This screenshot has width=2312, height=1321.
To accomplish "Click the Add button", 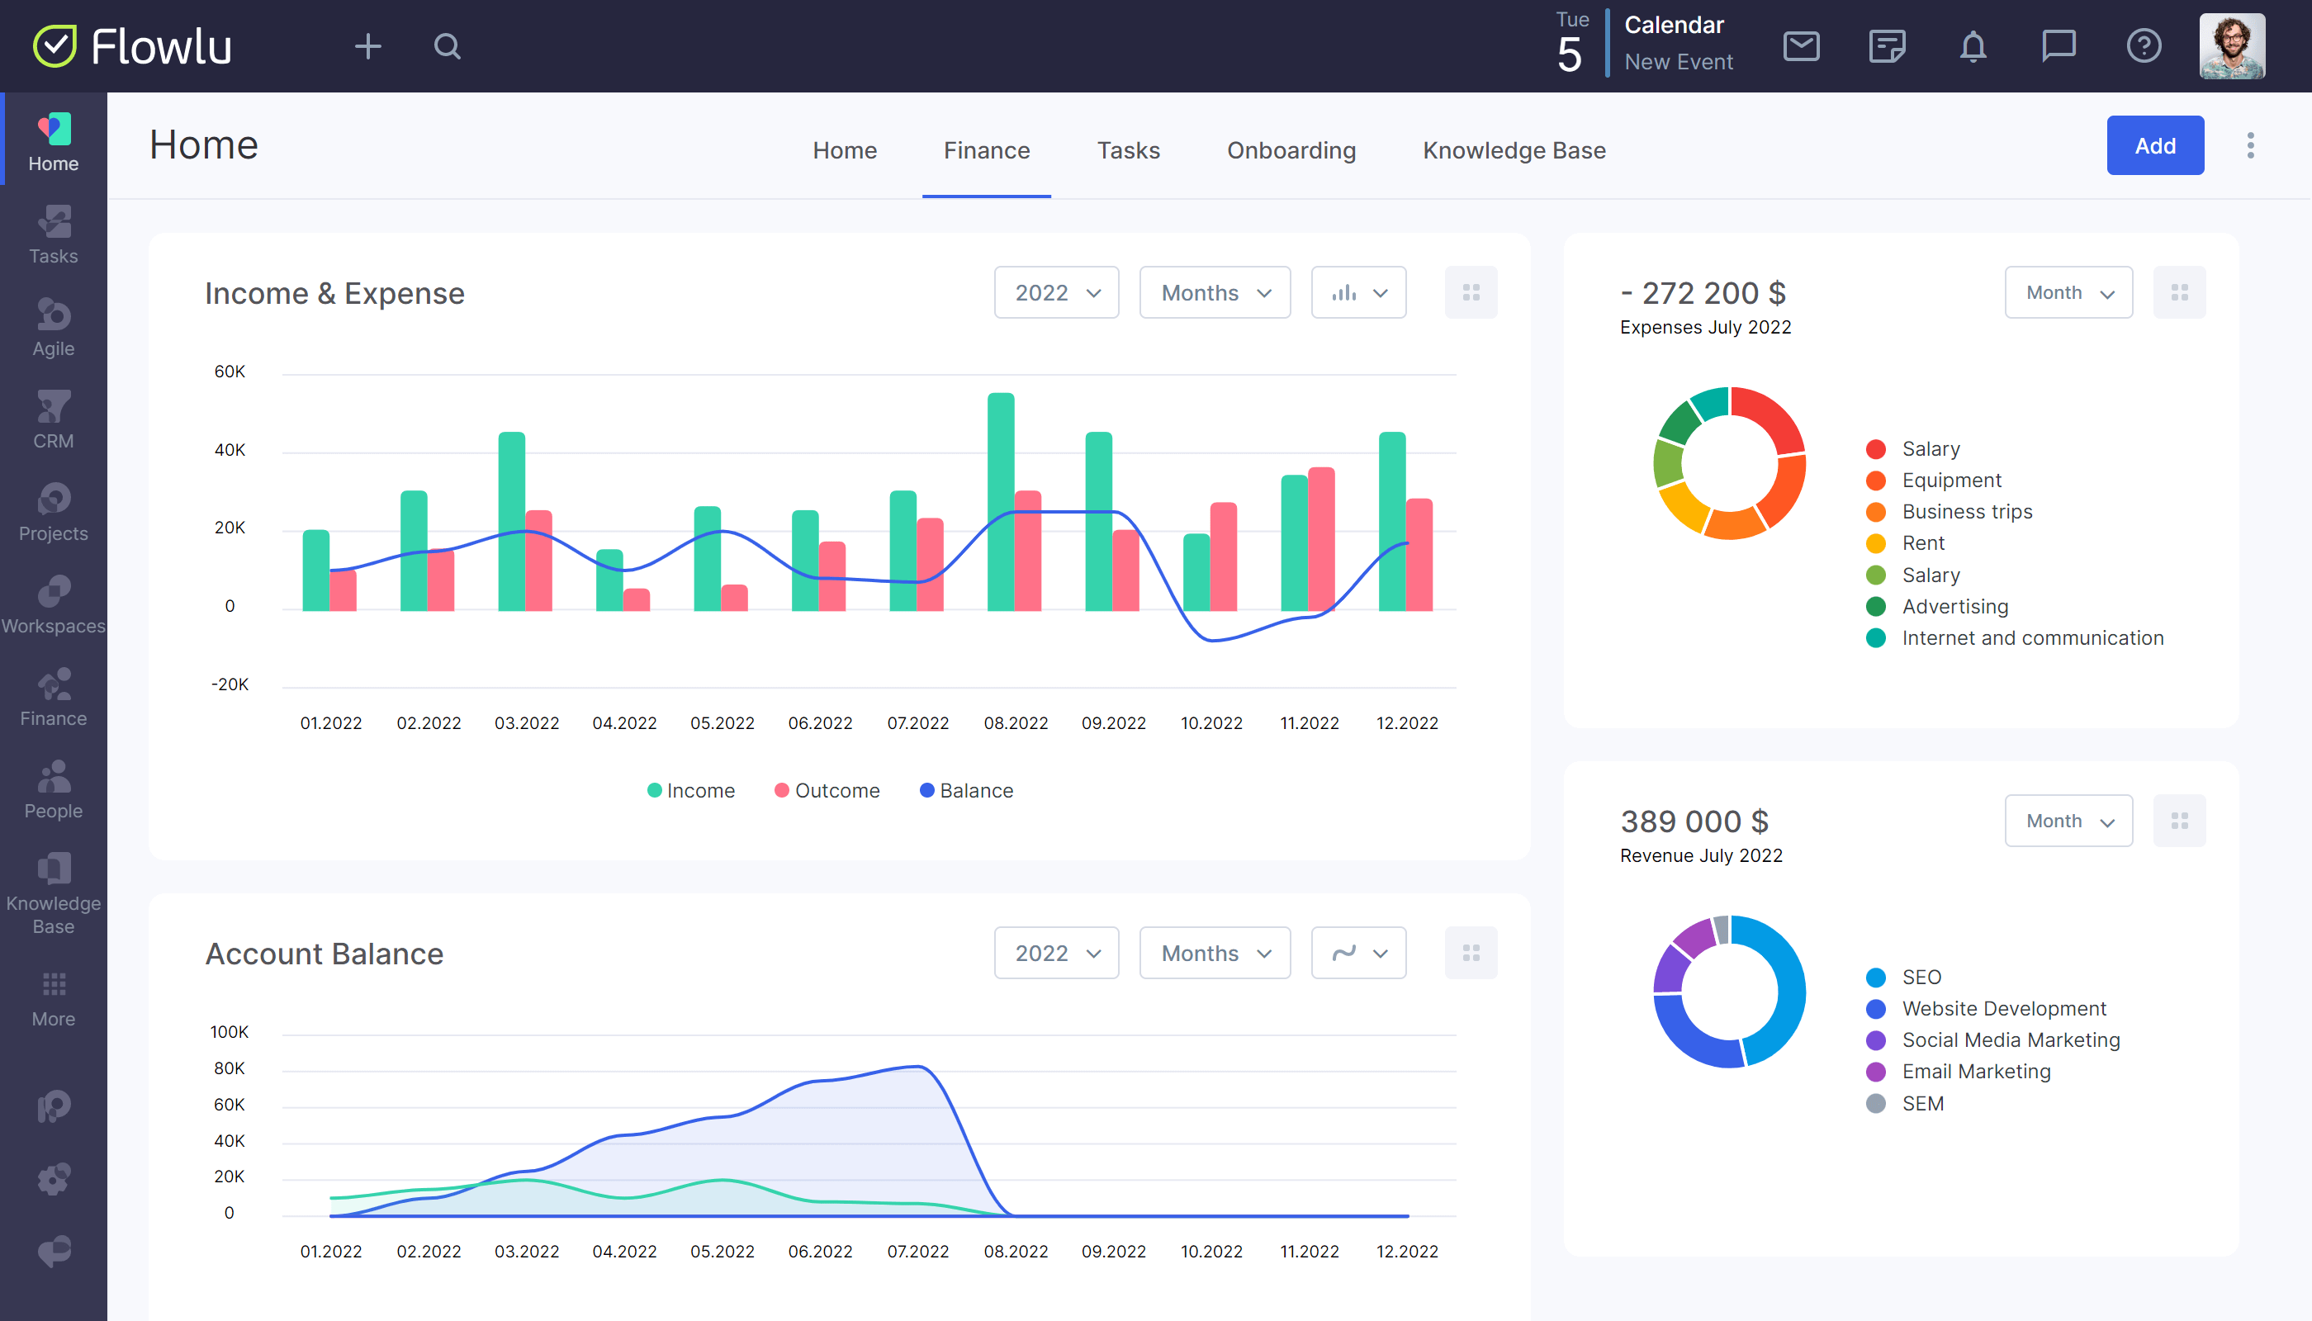I will (x=2155, y=144).
